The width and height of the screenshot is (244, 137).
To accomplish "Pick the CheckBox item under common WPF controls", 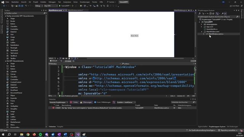I will (x=14, y=27).
